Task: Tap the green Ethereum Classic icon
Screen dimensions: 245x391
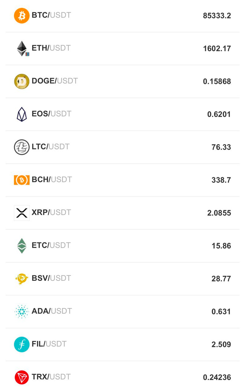Action: tap(22, 246)
